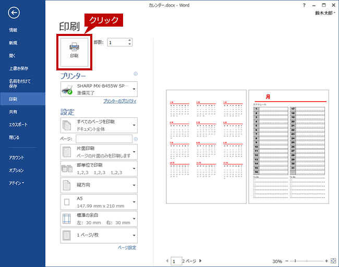Screen dimensions: 339x267
Task: Open the A5 paper size dropdown
Action: pos(99,201)
